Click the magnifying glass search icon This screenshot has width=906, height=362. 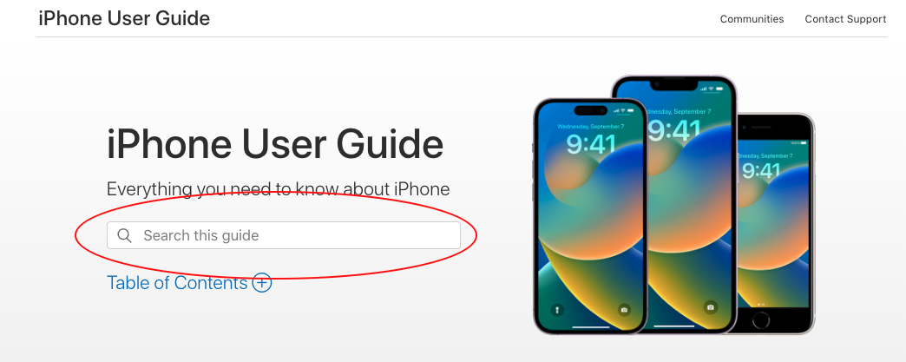point(124,235)
